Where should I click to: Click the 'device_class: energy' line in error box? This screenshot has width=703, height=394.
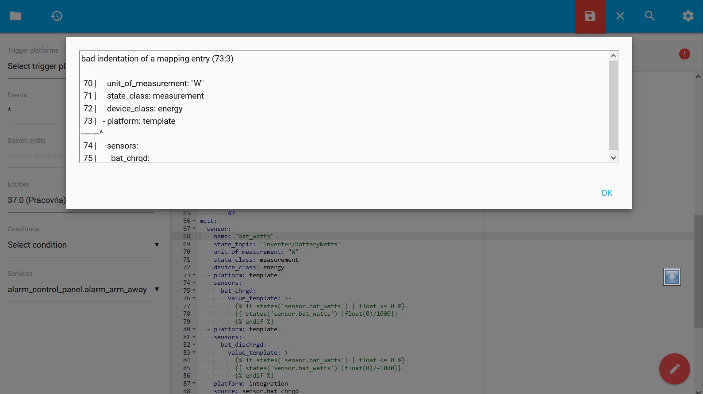coord(145,109)
